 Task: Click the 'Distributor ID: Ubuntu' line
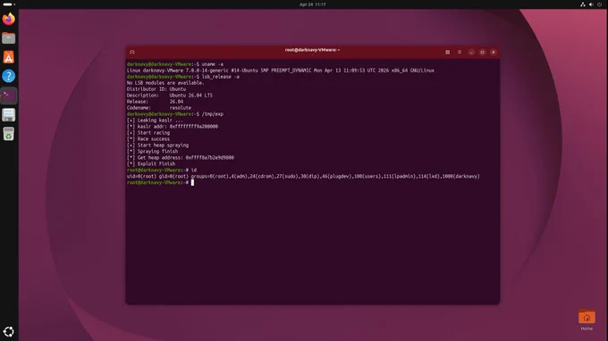tap(156, 89)
